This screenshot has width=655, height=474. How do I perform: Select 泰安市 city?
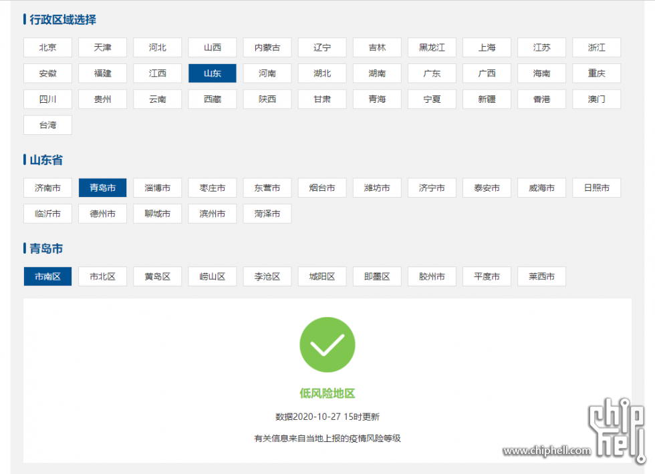(x=487, y=188)
